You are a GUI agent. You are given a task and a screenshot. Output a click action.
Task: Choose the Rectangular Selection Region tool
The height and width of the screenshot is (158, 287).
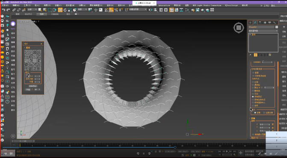[50, 10]
